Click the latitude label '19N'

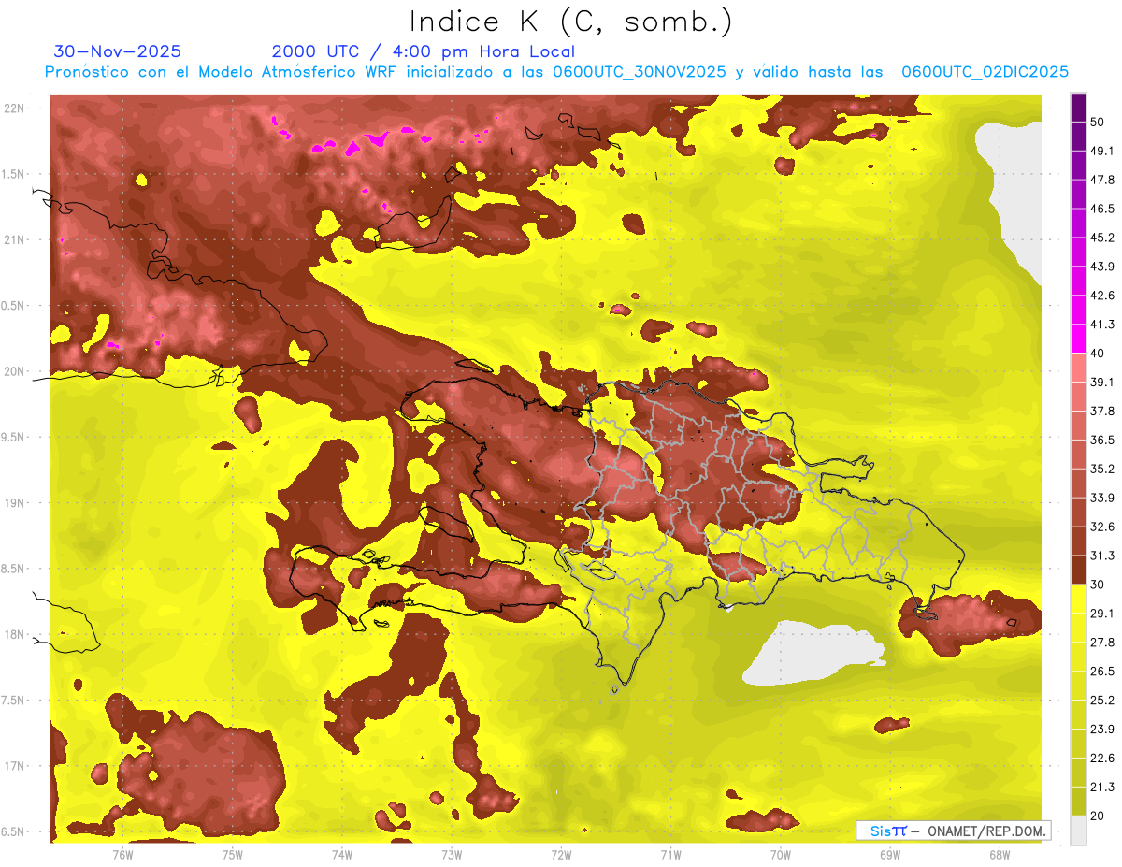(x=14, y=503)
